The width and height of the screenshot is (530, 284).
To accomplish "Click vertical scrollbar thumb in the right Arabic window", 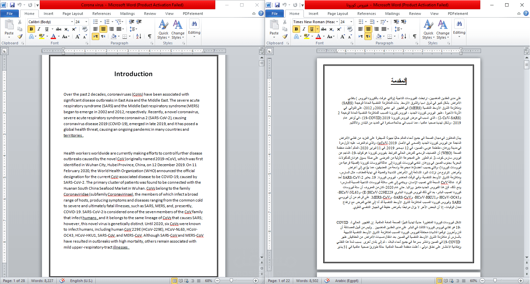I will coord(527,65).
